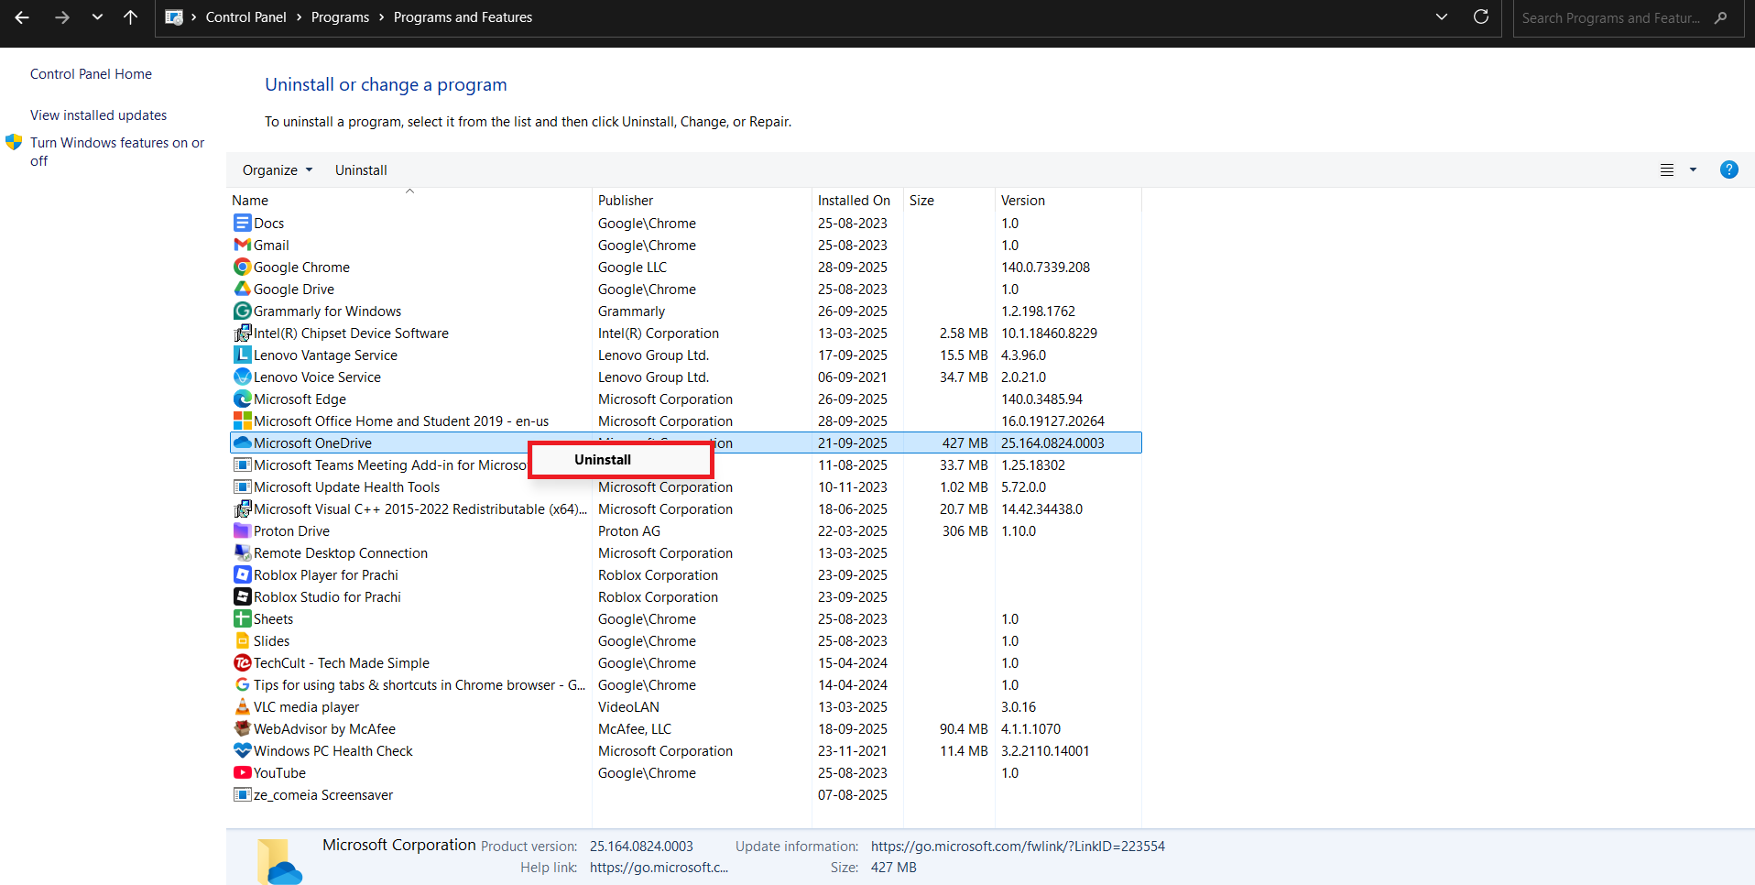Click the Proton Drive program icon
Viewport: 1755px width, 885px height.
[242, 530]
